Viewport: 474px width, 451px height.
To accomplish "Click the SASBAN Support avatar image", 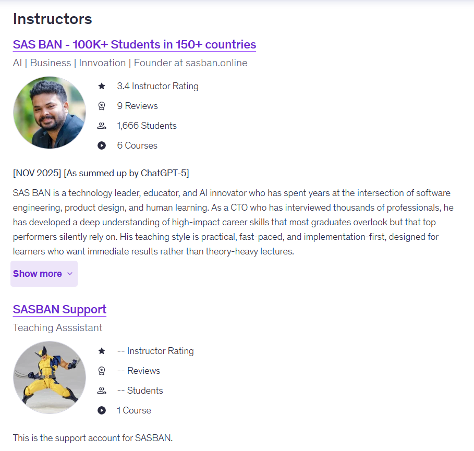I will click(50, 377).
